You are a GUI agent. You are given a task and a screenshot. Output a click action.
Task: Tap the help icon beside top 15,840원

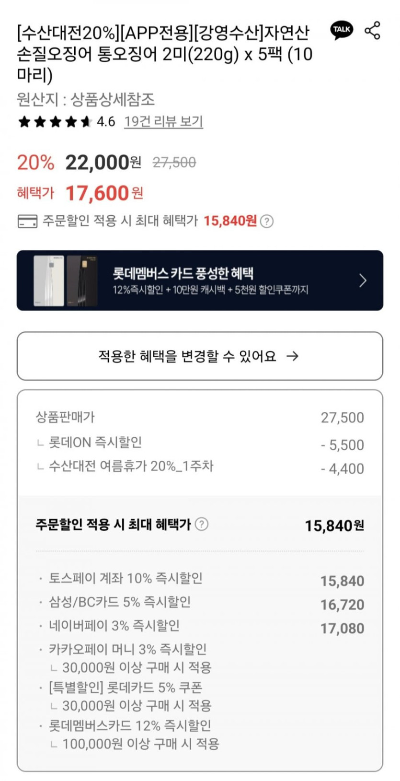[267, 221]
